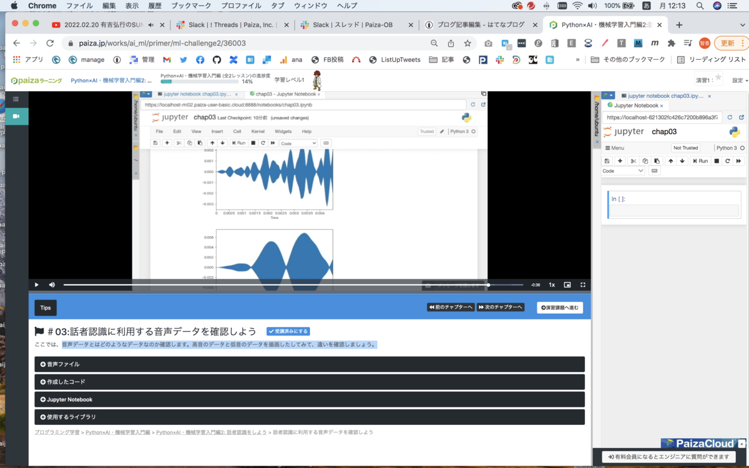The image size is (749, 468).
Task: Open the Code cell type dropdown
Action: point(623,170)
